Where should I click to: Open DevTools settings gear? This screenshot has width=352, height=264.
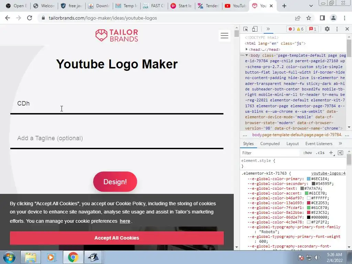click(327, 29)
